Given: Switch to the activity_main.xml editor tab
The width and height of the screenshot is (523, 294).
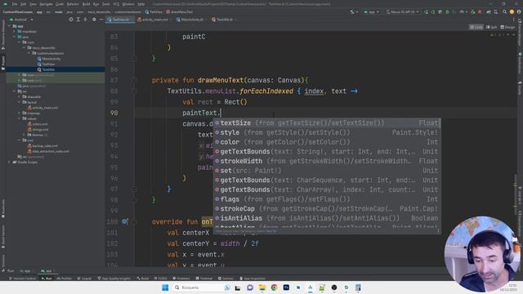Looking at the screenshot, I should coord(153,20).
